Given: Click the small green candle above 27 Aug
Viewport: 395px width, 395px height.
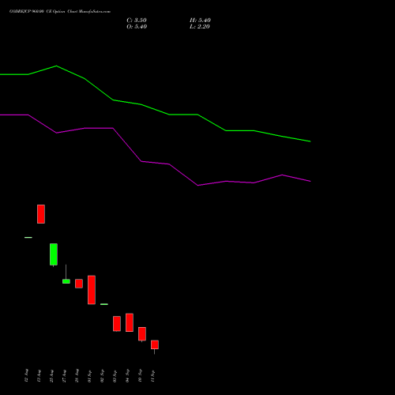Looking at the screenshot, I should pos(66,281).
